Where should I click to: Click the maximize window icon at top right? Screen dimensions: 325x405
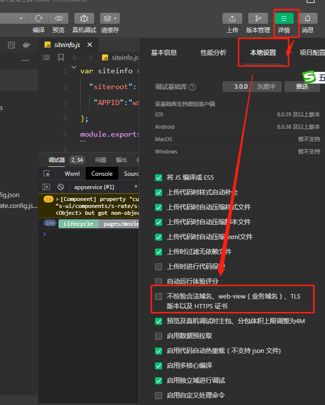[311, 1]
